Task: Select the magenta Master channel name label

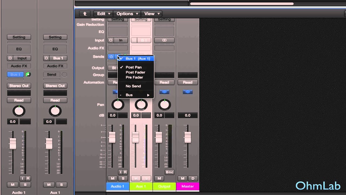Action: click(188, 186)
